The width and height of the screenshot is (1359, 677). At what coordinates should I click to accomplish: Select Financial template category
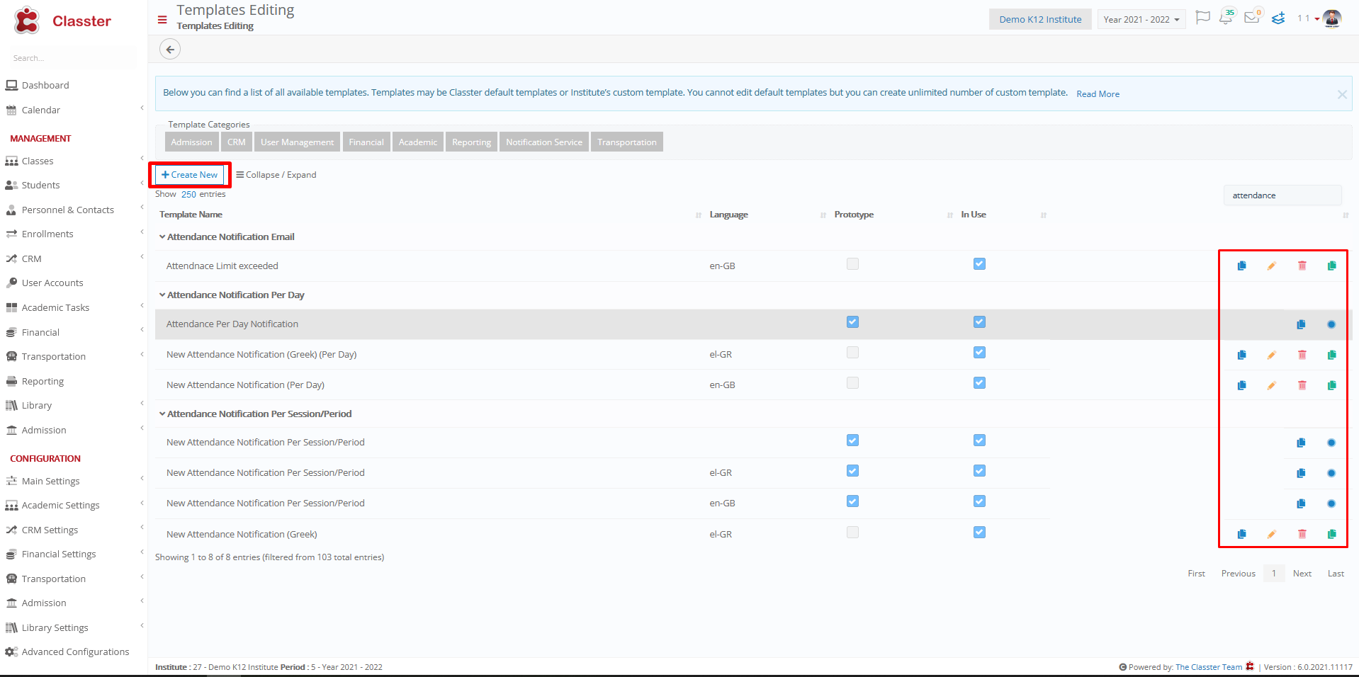366,142
